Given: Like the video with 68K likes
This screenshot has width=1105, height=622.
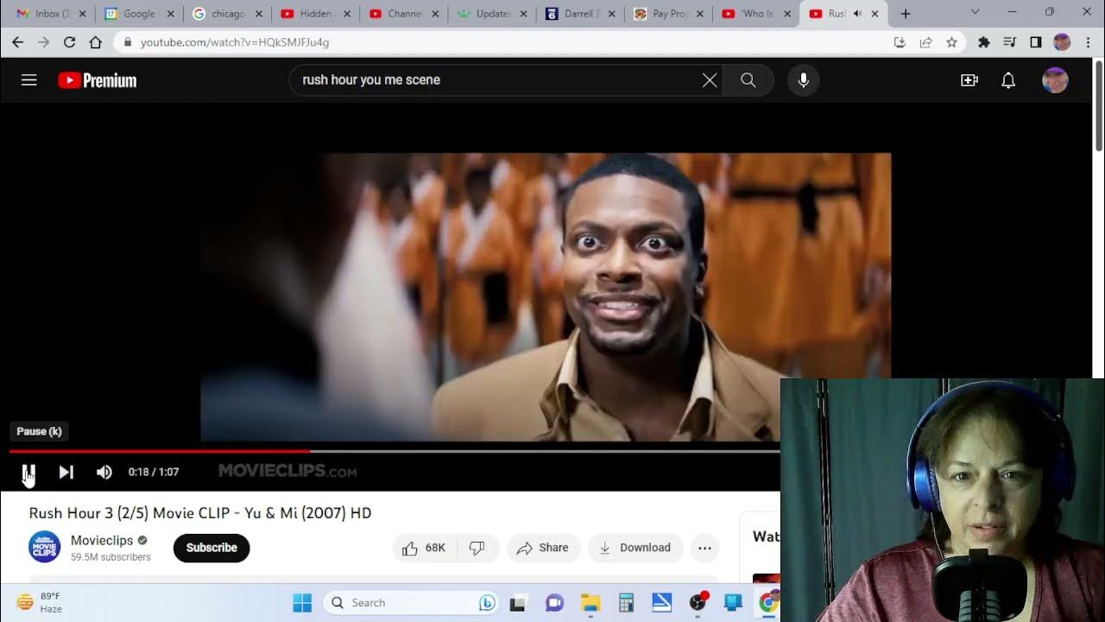Looking at the screenshot, I should coord(424,548).
